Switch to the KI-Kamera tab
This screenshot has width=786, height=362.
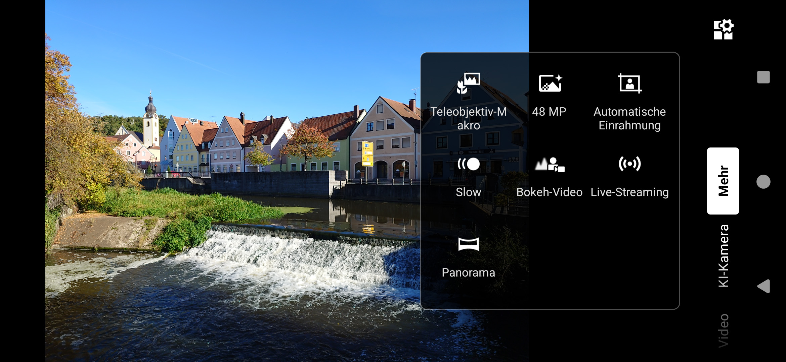[723, 256]
